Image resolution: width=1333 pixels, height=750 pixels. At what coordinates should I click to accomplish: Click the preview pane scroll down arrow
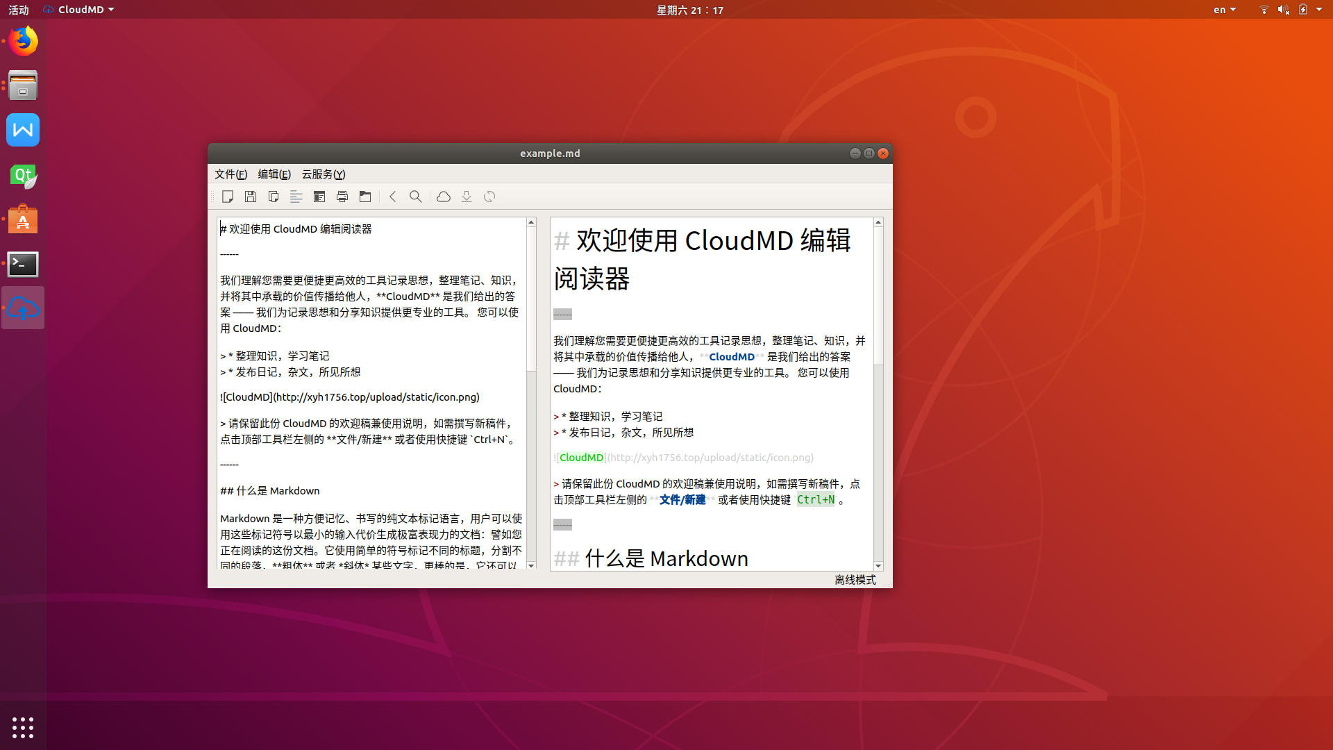coord(878,566)
